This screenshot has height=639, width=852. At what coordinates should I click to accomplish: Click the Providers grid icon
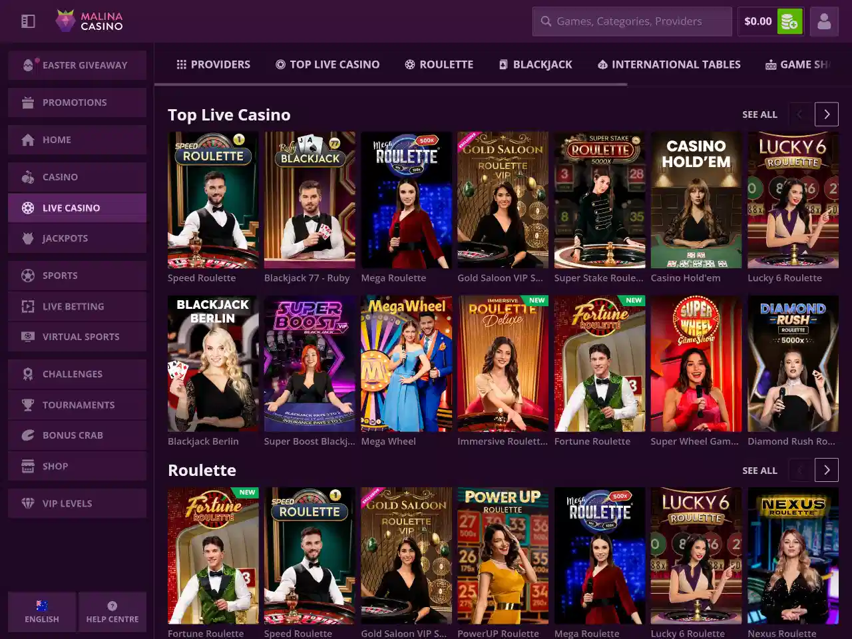(181, 65)
